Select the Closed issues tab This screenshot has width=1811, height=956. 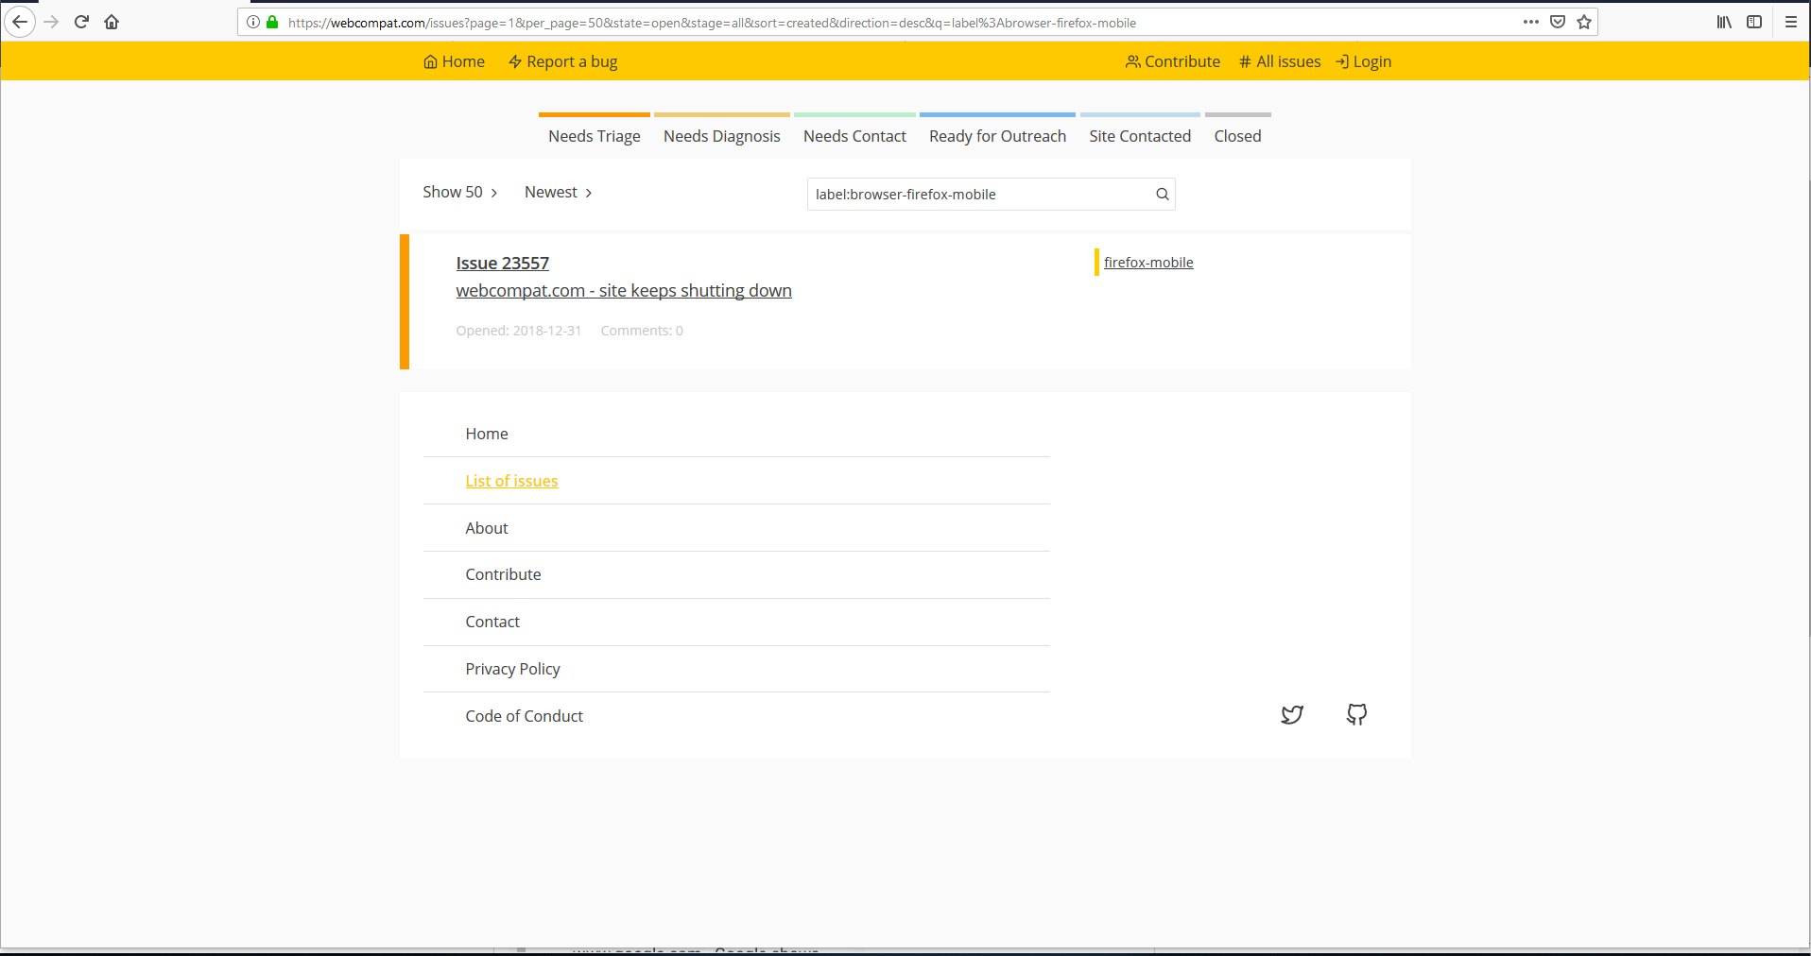[1237, 135]
